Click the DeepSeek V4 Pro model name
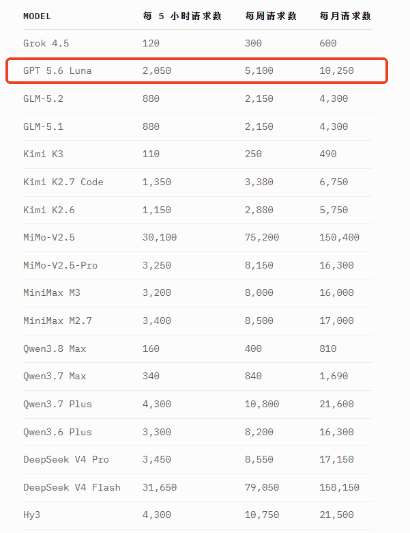The height and width of the screenshot is (533, 410). [66, 460]
